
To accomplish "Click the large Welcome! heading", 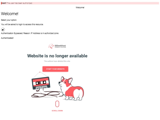I will coord(9,14).
